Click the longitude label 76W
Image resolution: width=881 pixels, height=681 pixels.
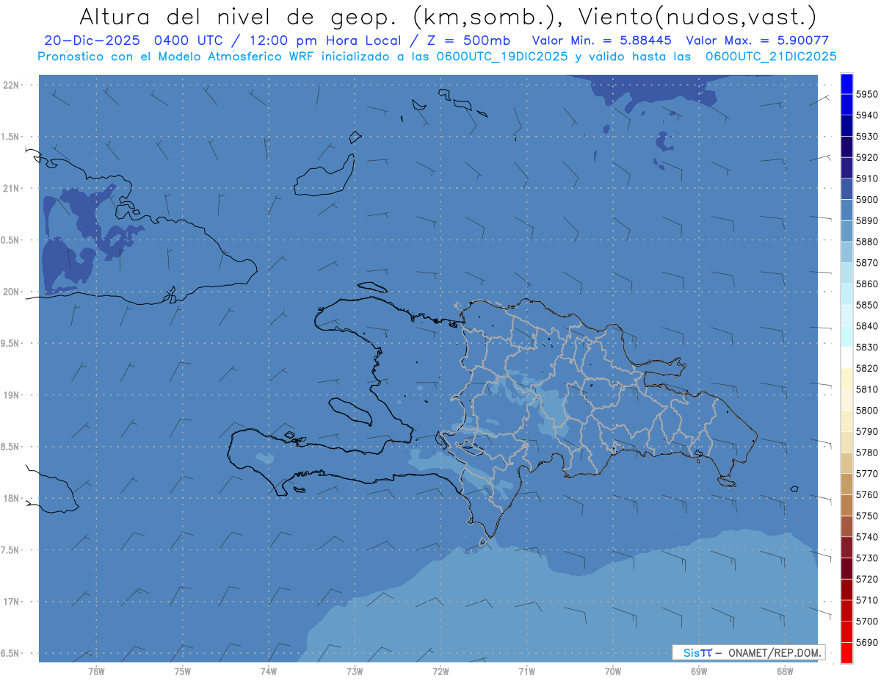(x=96, y=671)
